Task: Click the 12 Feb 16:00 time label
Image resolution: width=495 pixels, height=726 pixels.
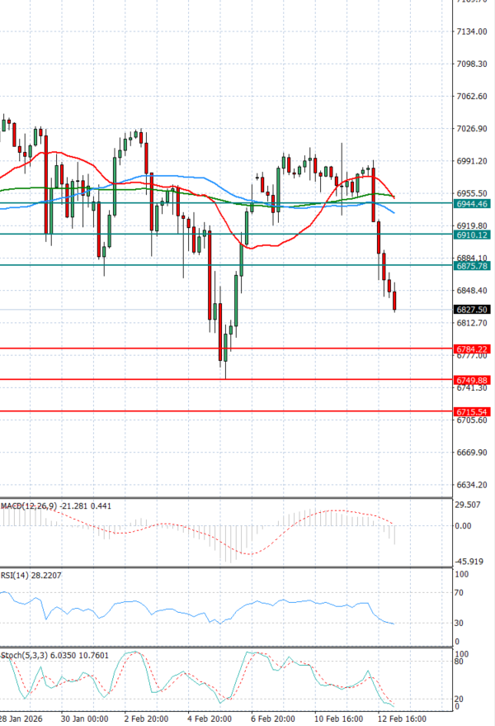Action: [x=402, y=719]
